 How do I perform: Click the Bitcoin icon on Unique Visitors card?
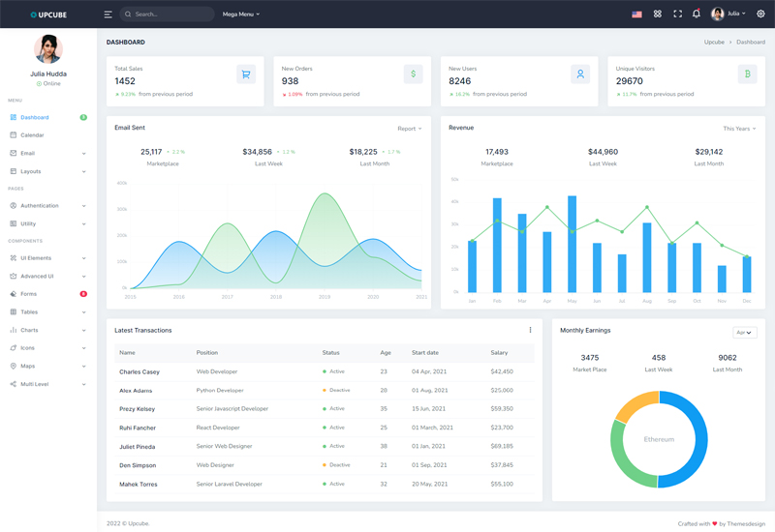point(747,74)
